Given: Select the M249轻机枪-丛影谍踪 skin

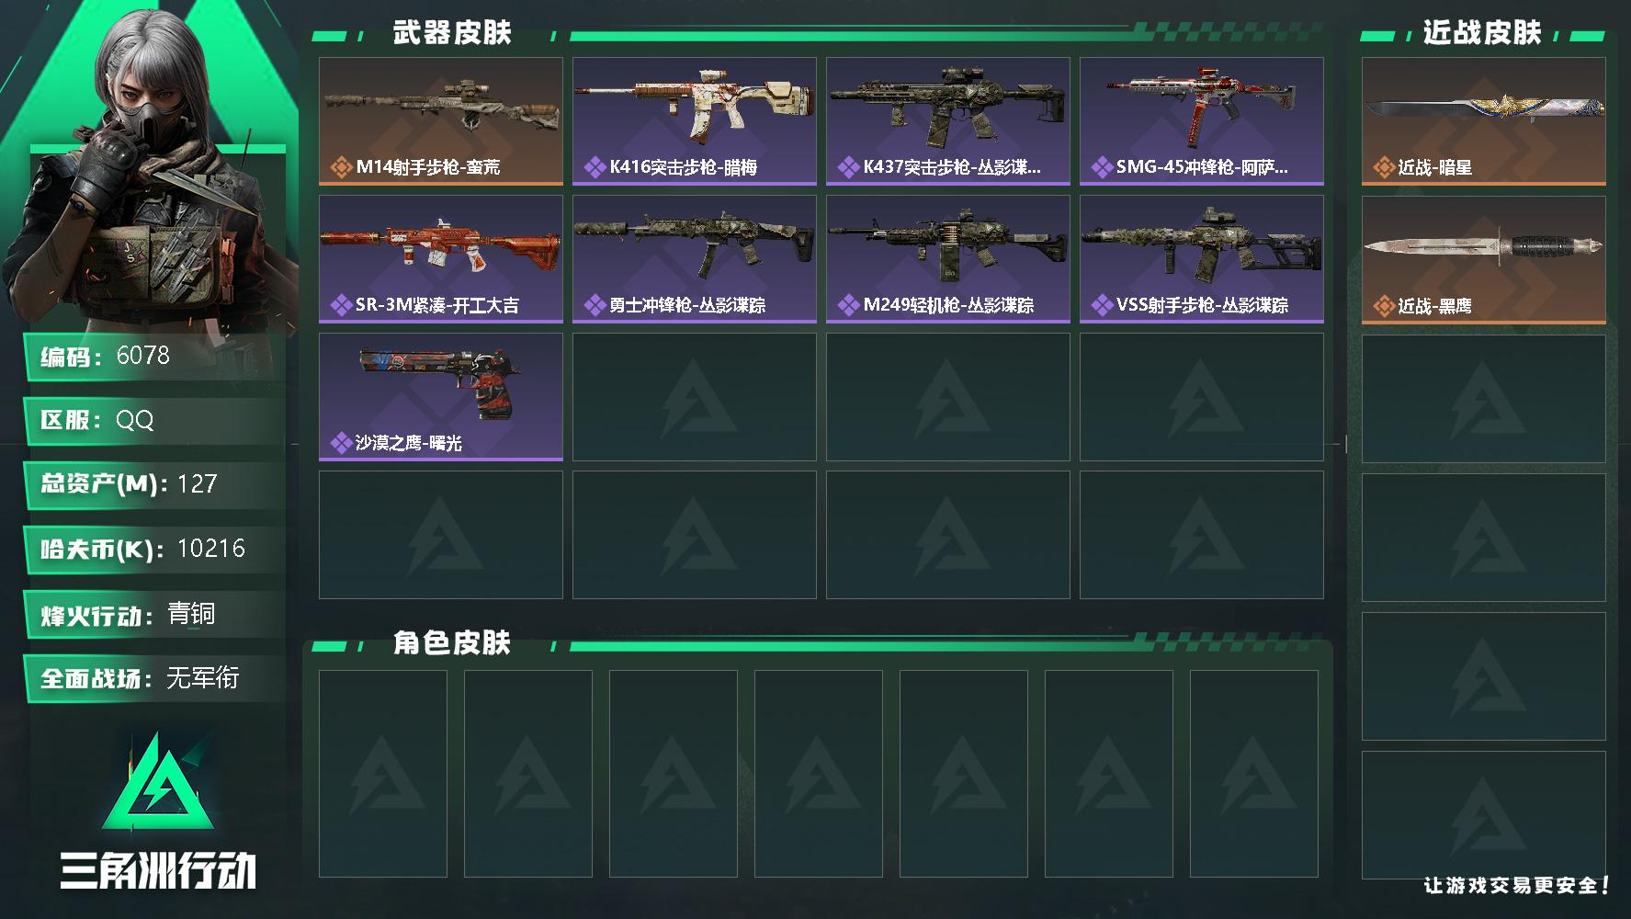Looking at the screenshot, I should pyautogui.click(x=948, y=259).
